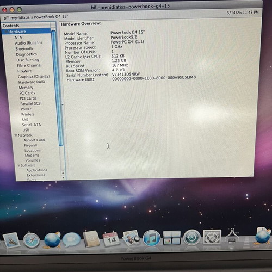Open Applications under Software
Screen dimensions: 272x272
pos(37,170)
